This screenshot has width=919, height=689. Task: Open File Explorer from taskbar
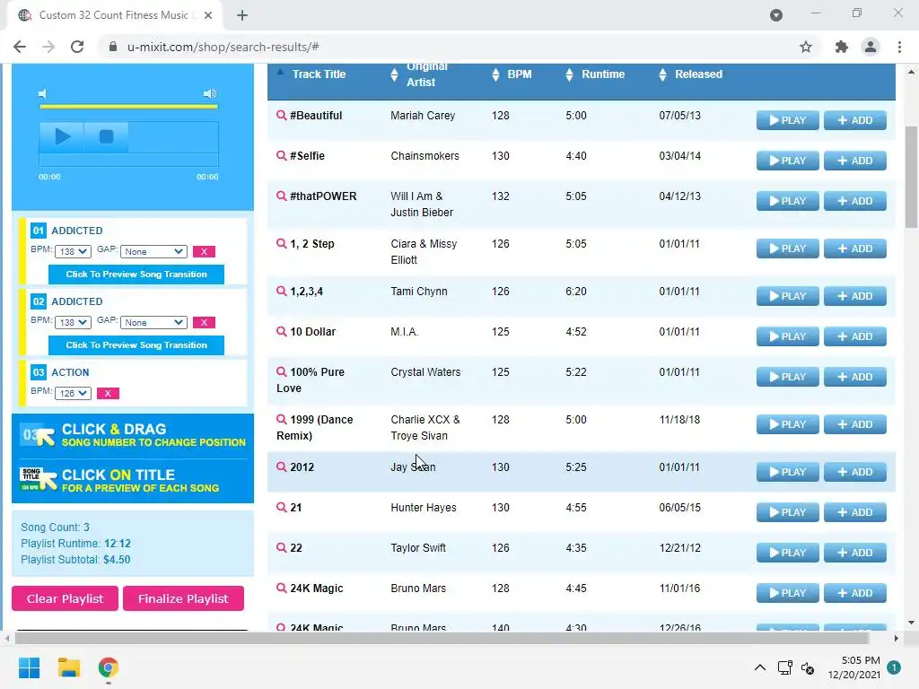click(68, 667)
